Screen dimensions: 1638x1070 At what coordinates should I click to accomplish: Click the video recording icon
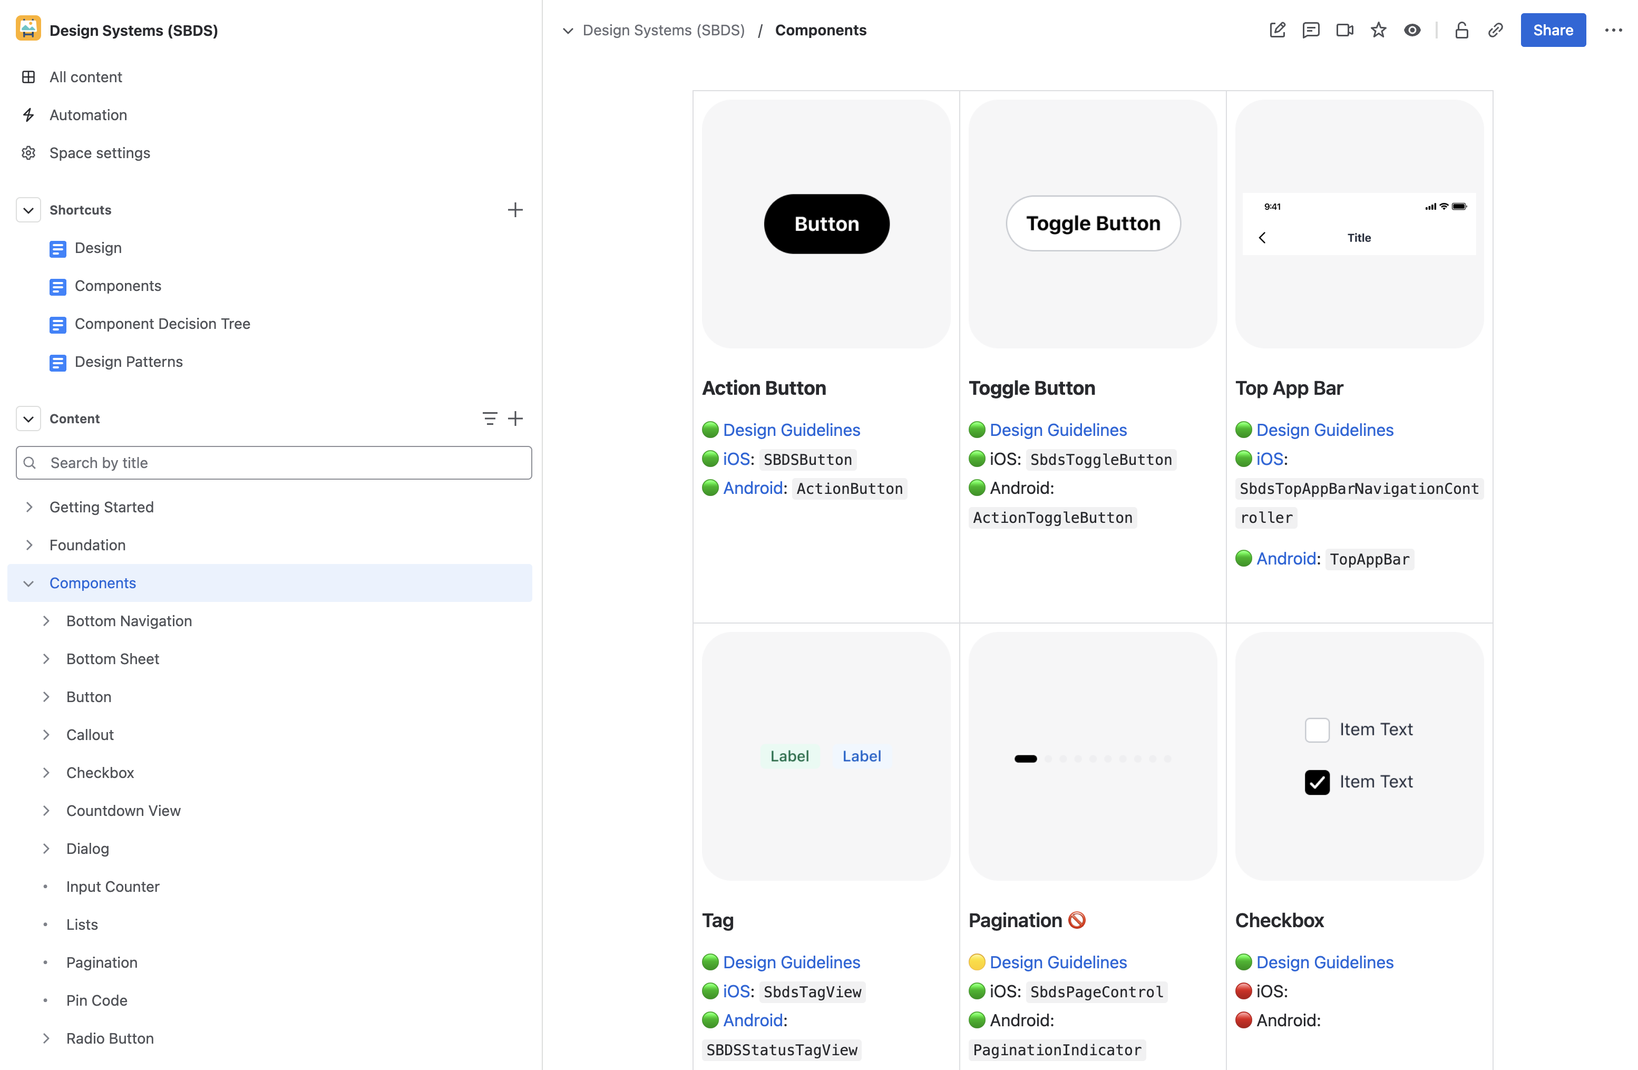(x=1345, y=30)
